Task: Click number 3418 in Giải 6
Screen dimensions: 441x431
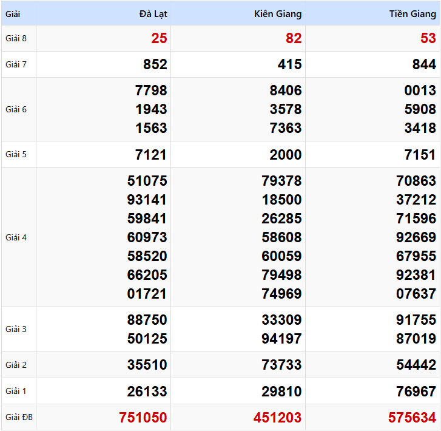Action: coord(420,128)
